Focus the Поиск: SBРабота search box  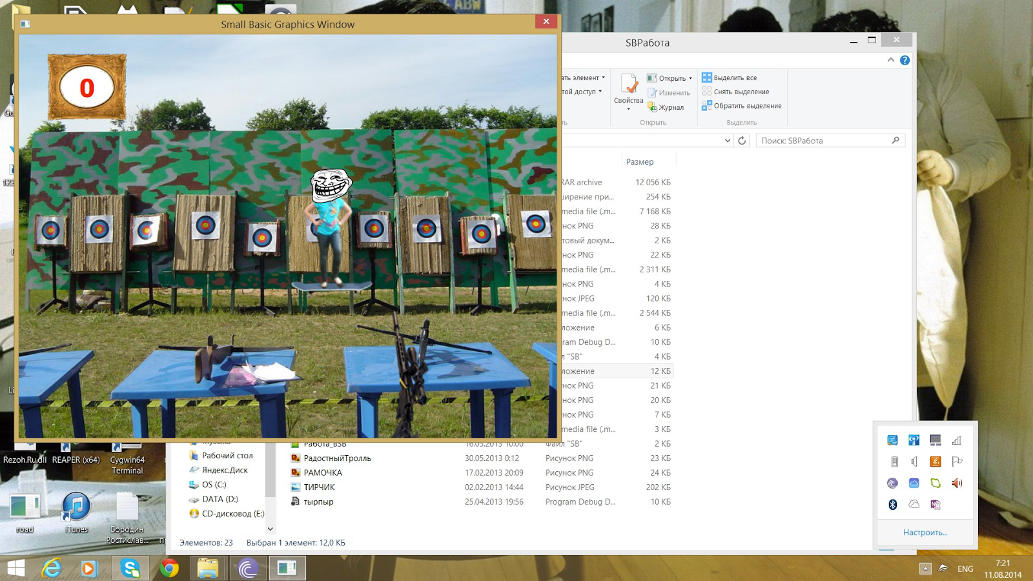[x=830, y=141]
